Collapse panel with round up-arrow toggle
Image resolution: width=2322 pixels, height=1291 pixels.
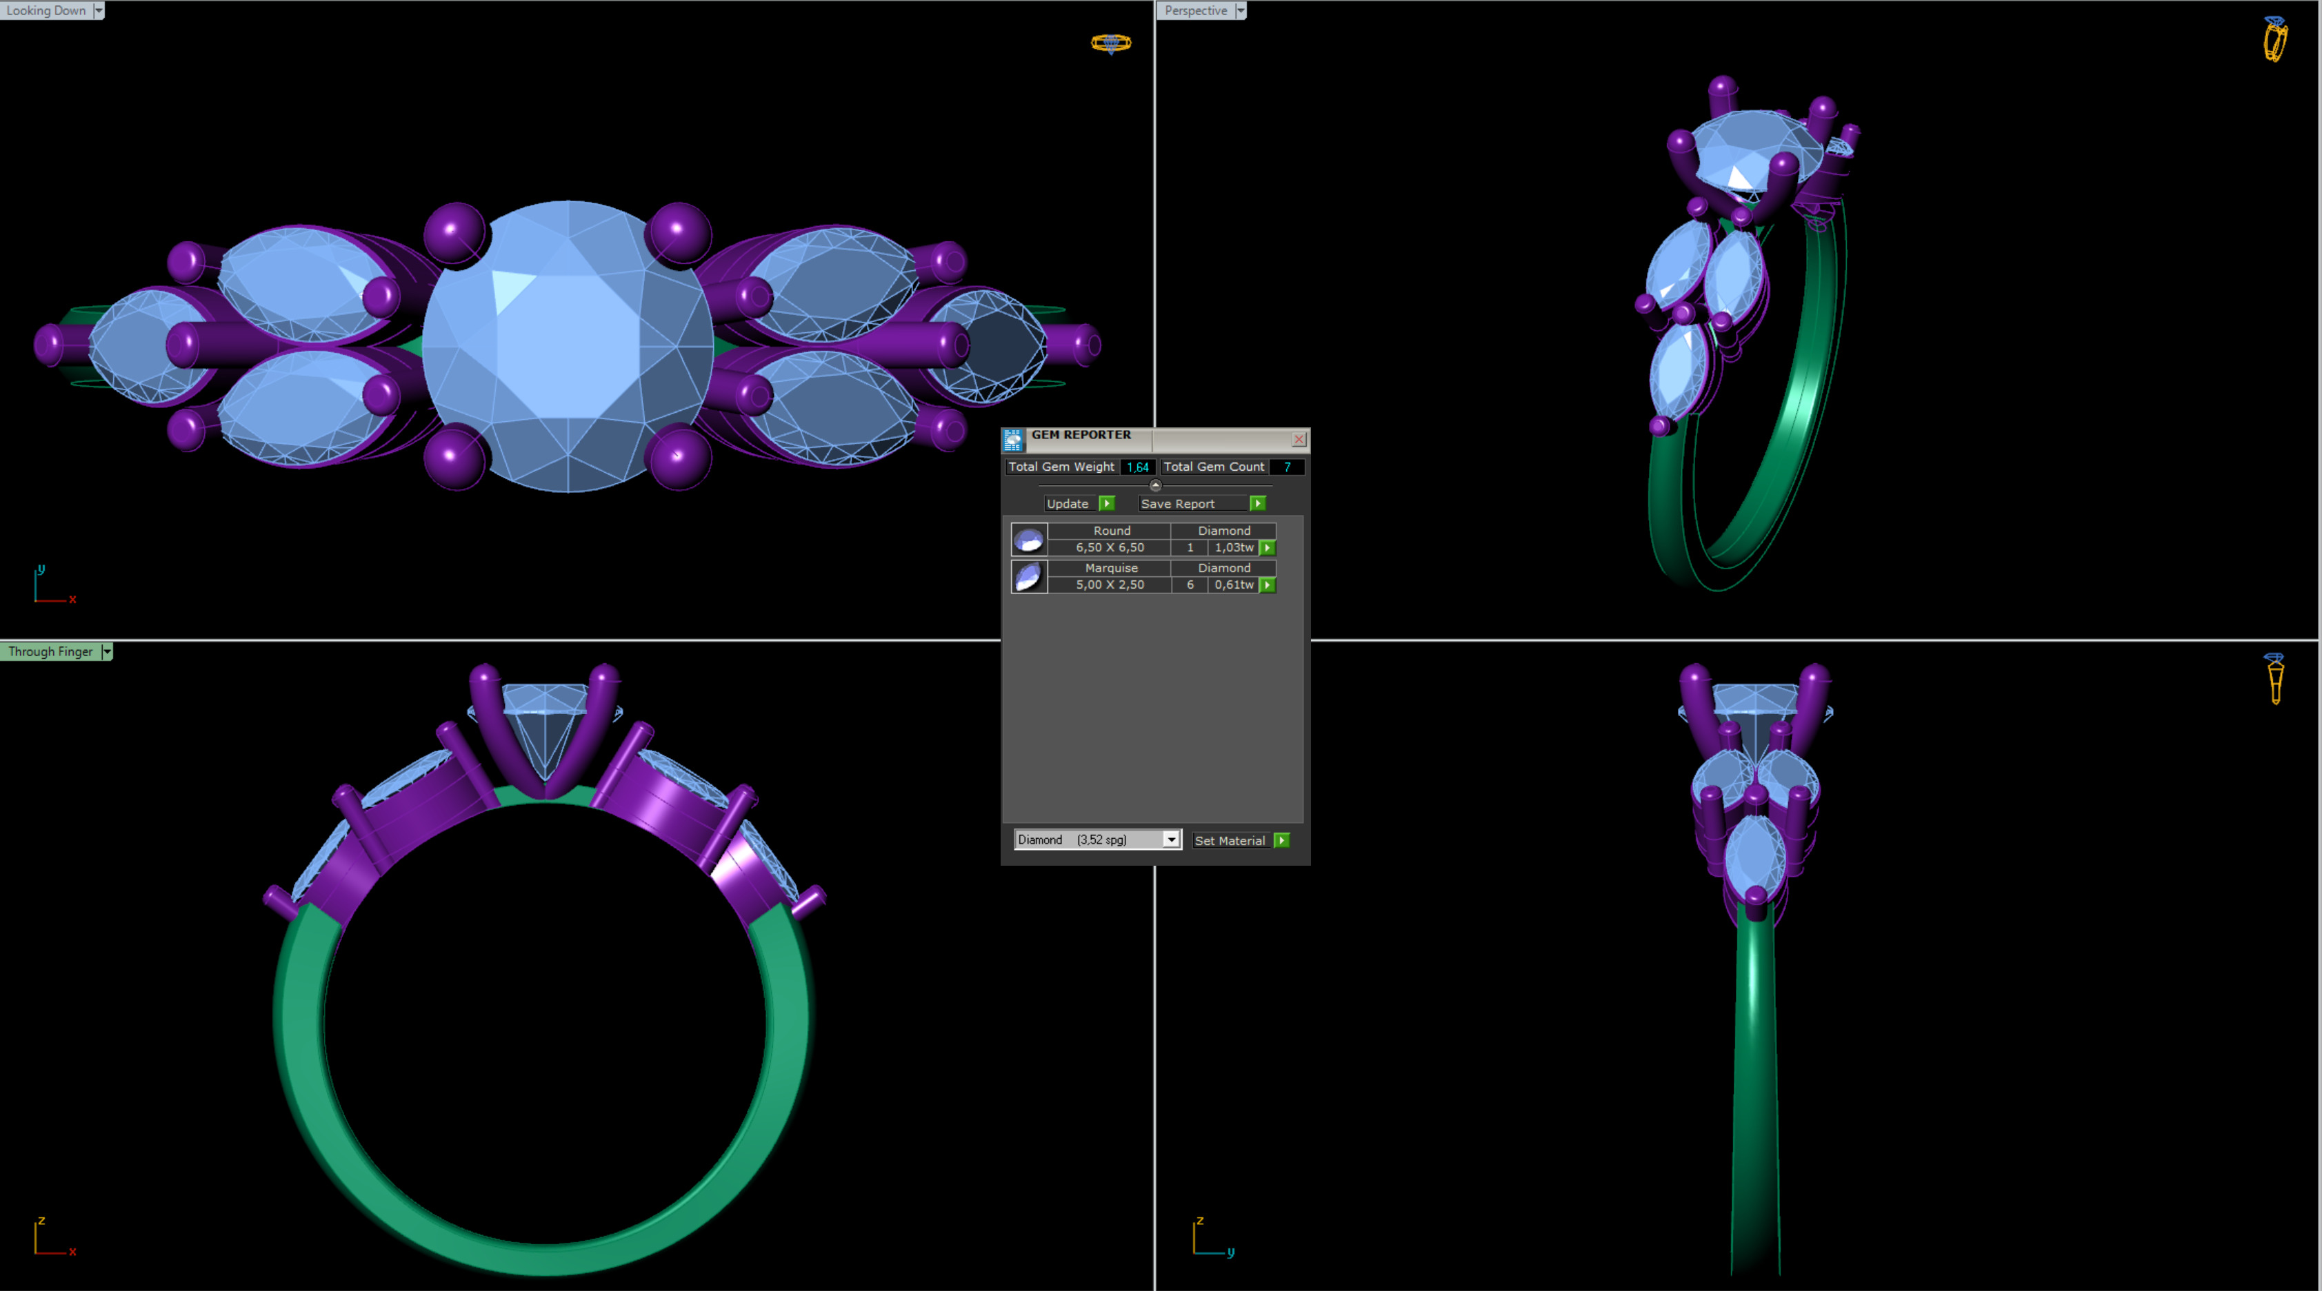click(1156, 485)
